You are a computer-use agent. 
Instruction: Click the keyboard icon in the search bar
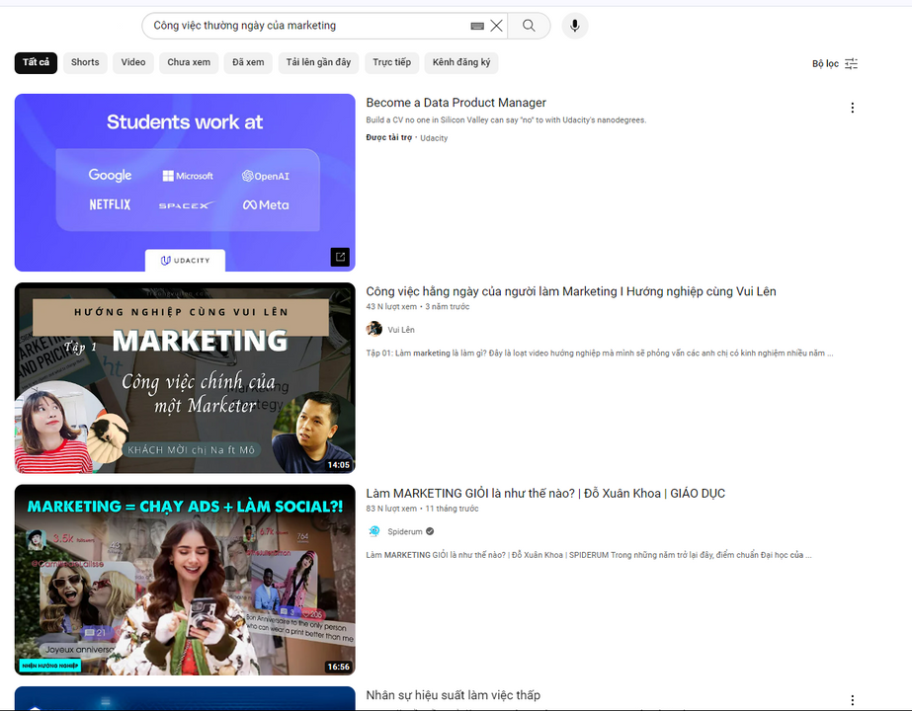coord(475,25)
